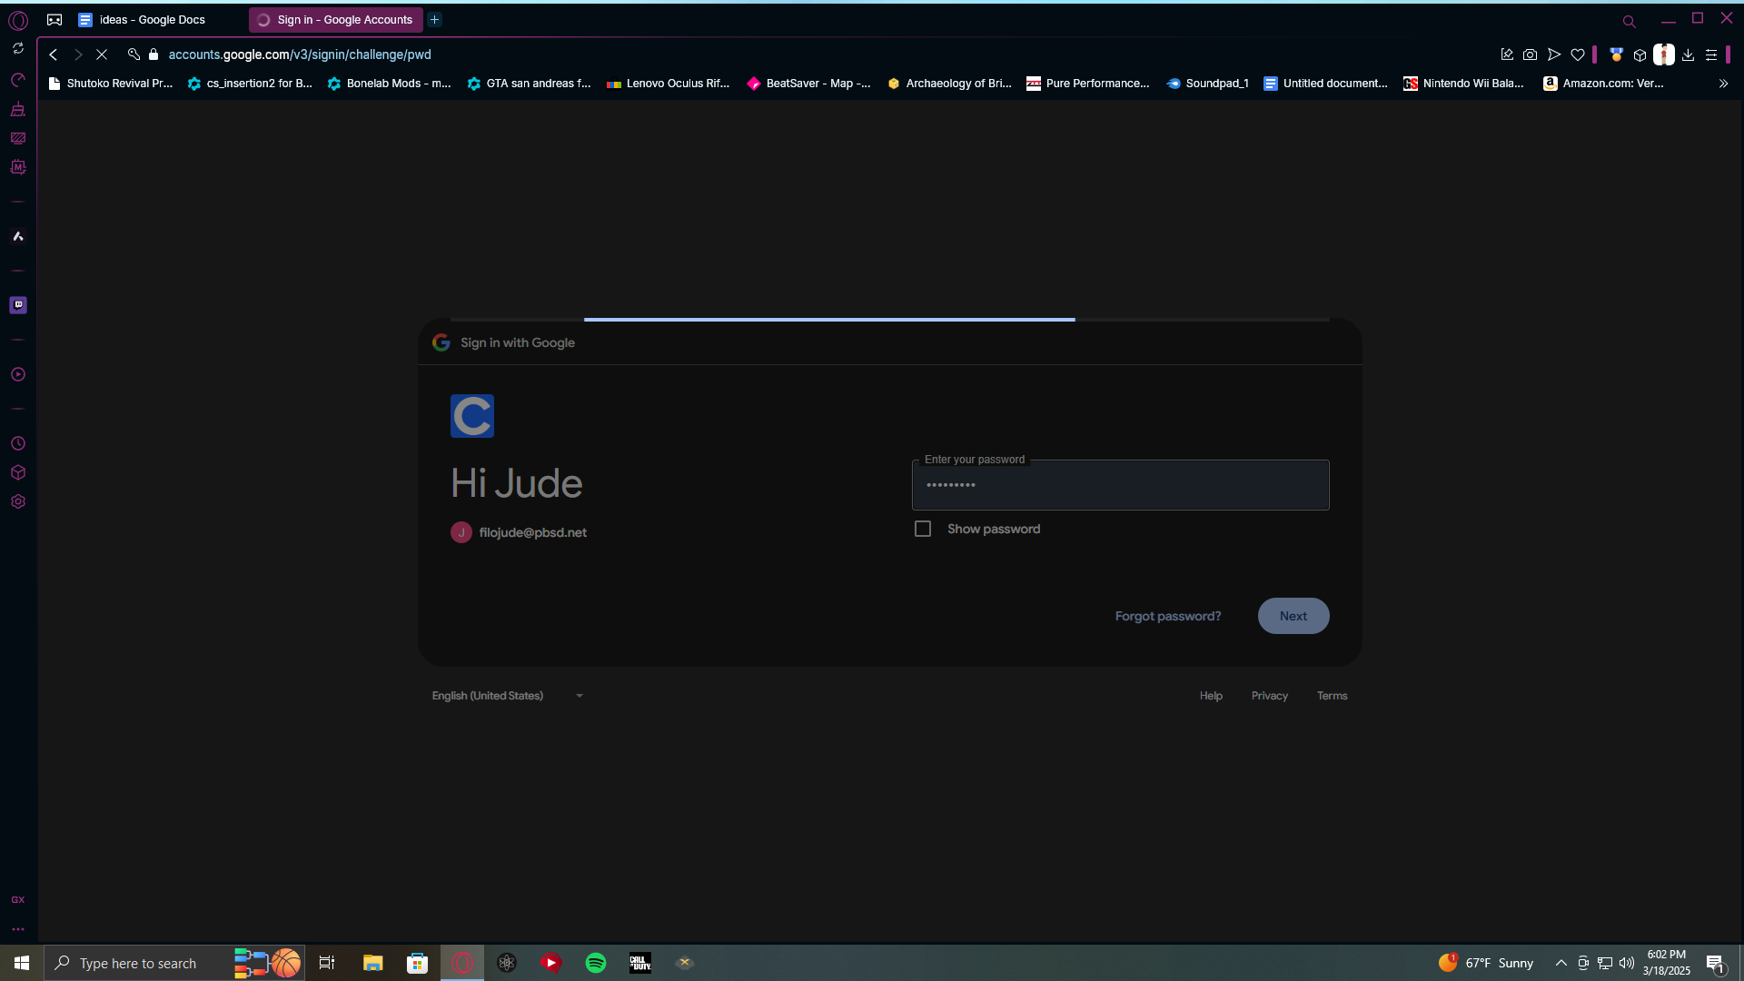Switch to ideas - Google Docs tab
This screenshot has height=981, width=1744.
click(151, 20)
